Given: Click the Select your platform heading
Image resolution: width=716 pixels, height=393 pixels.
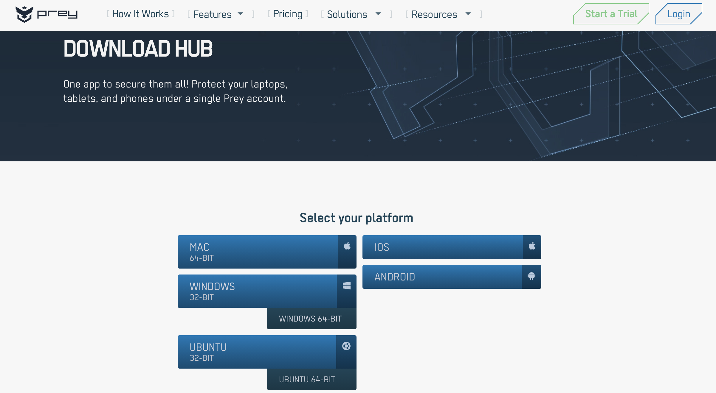Looking at the screenshot, I should [357, 218].
